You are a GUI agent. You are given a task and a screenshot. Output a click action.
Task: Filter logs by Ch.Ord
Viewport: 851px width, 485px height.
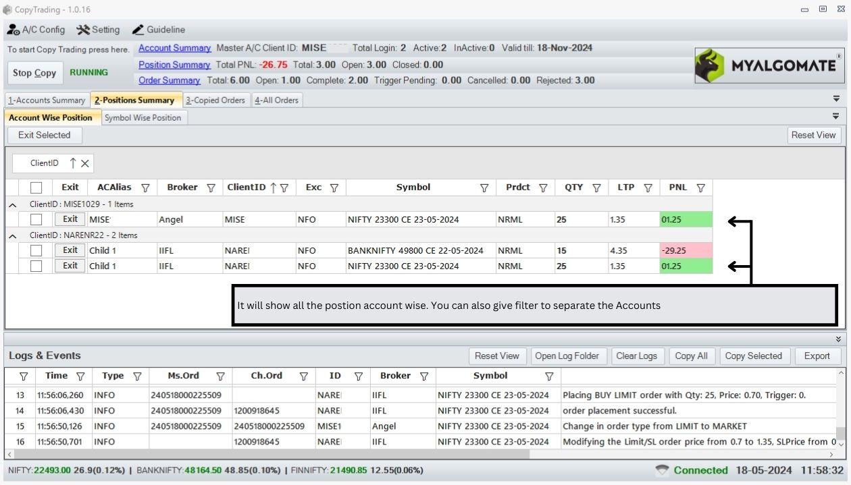[303, 376]
